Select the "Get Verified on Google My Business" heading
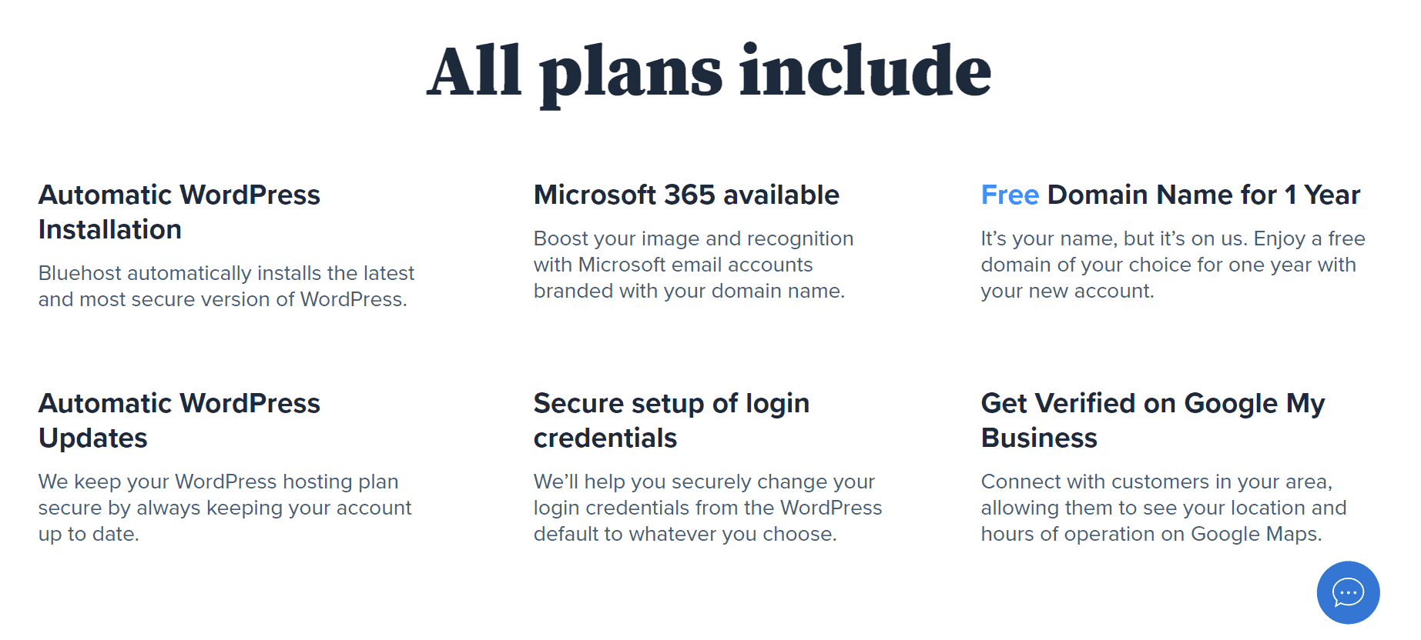 pyautogui.click(x=1153, y=420)
